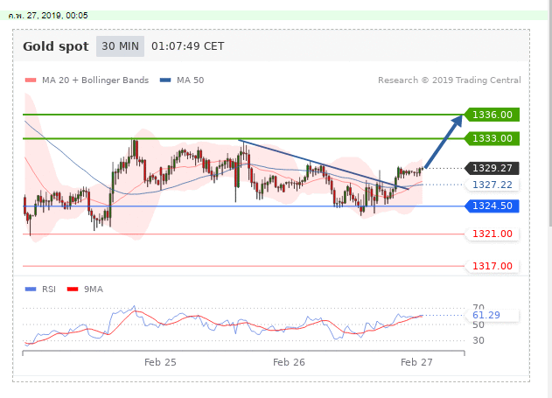Click the MA 20 + Bollinger Bands legend swatch
Screen dimensions: 552x398
(31, 80)
